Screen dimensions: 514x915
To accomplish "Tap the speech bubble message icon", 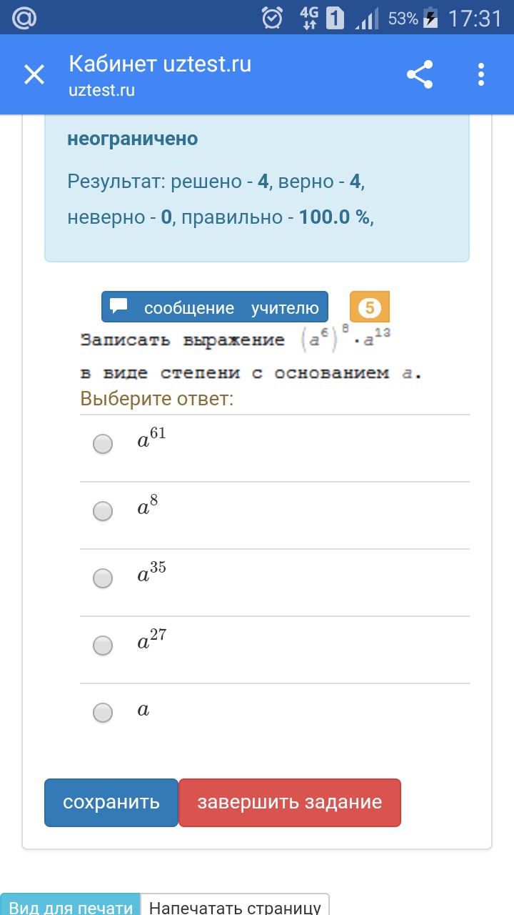I will click(119, 307).
